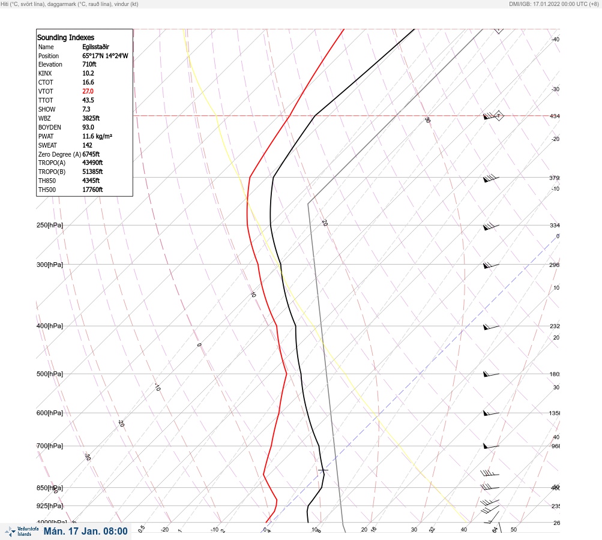
Task: Click the wind barb at 400 hPa
Action: pos(491,327)
